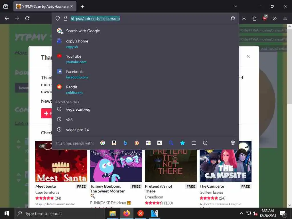Image resolution: width=292 pixels, height=219 pixels.
Task: Open the Firefox application hamburger menu
Action: [x=285, y=18]
